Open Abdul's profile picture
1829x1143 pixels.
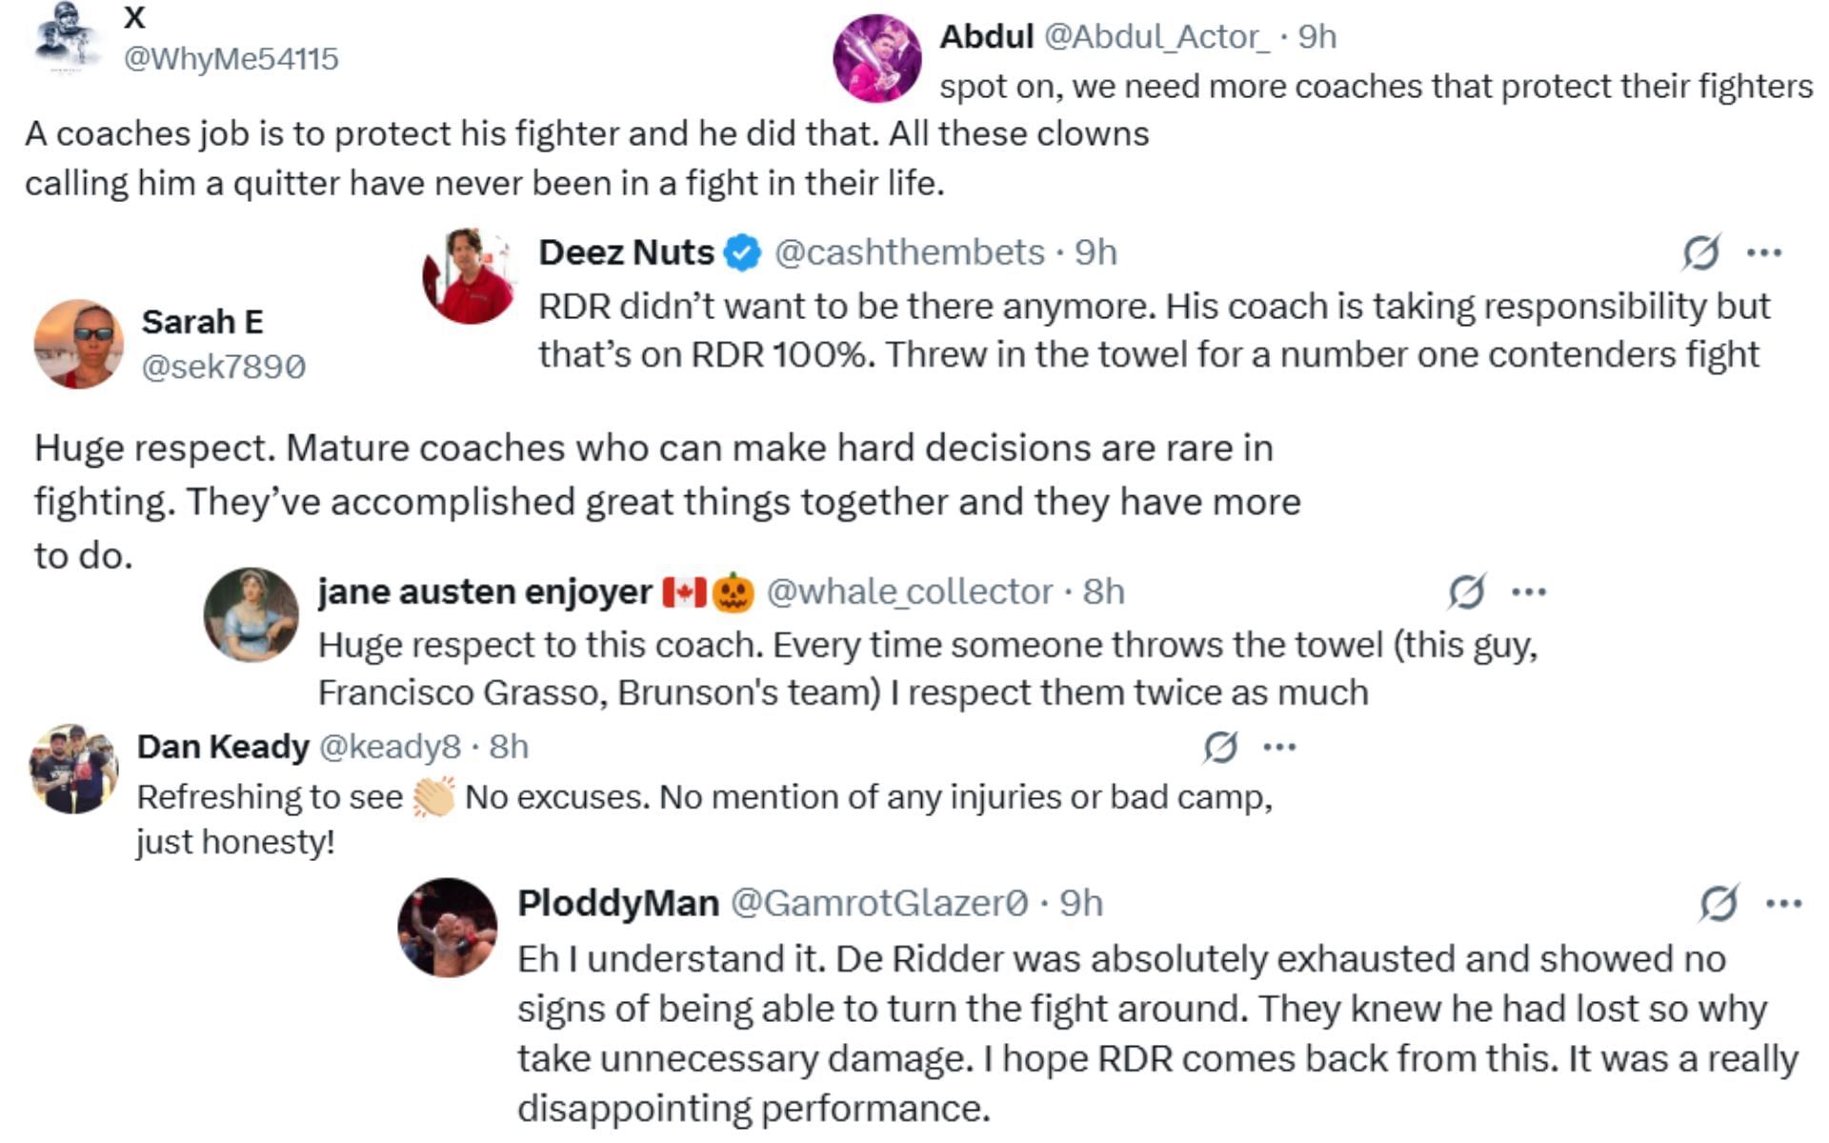[x=876, y=58]
